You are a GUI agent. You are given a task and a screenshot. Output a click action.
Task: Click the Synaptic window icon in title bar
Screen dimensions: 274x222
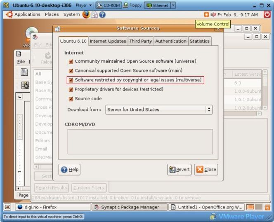tap(35, 37)
